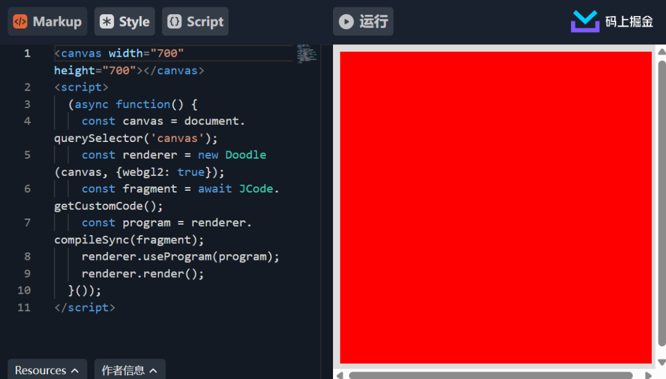Click line number 5 in the gutter

pyautogui.click(x=27, y=155)
